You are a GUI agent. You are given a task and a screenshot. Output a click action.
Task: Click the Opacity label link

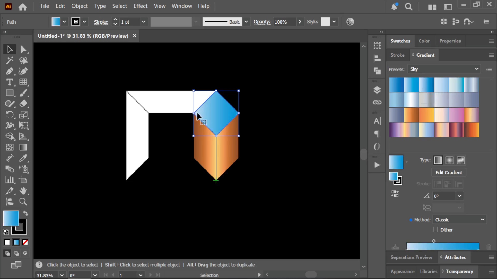[262, 22]
